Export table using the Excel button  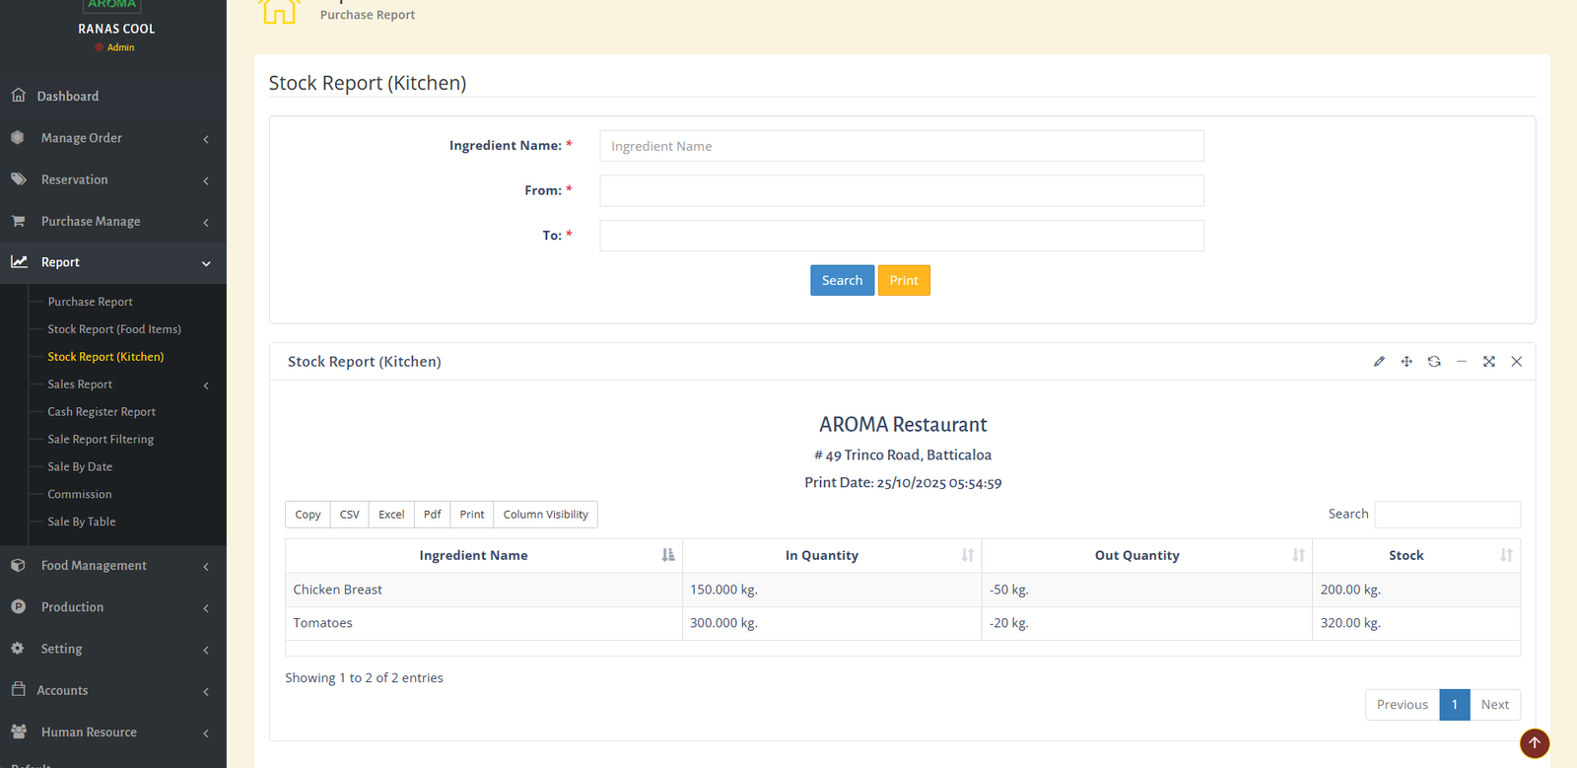pyautogui.click(x=391, y=515)
